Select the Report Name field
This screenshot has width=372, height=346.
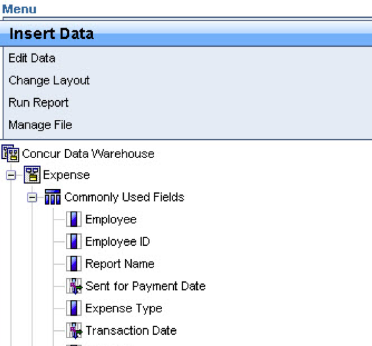click(120, 264)
